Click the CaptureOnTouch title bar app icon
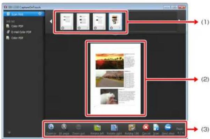 (x=6, y=7)
